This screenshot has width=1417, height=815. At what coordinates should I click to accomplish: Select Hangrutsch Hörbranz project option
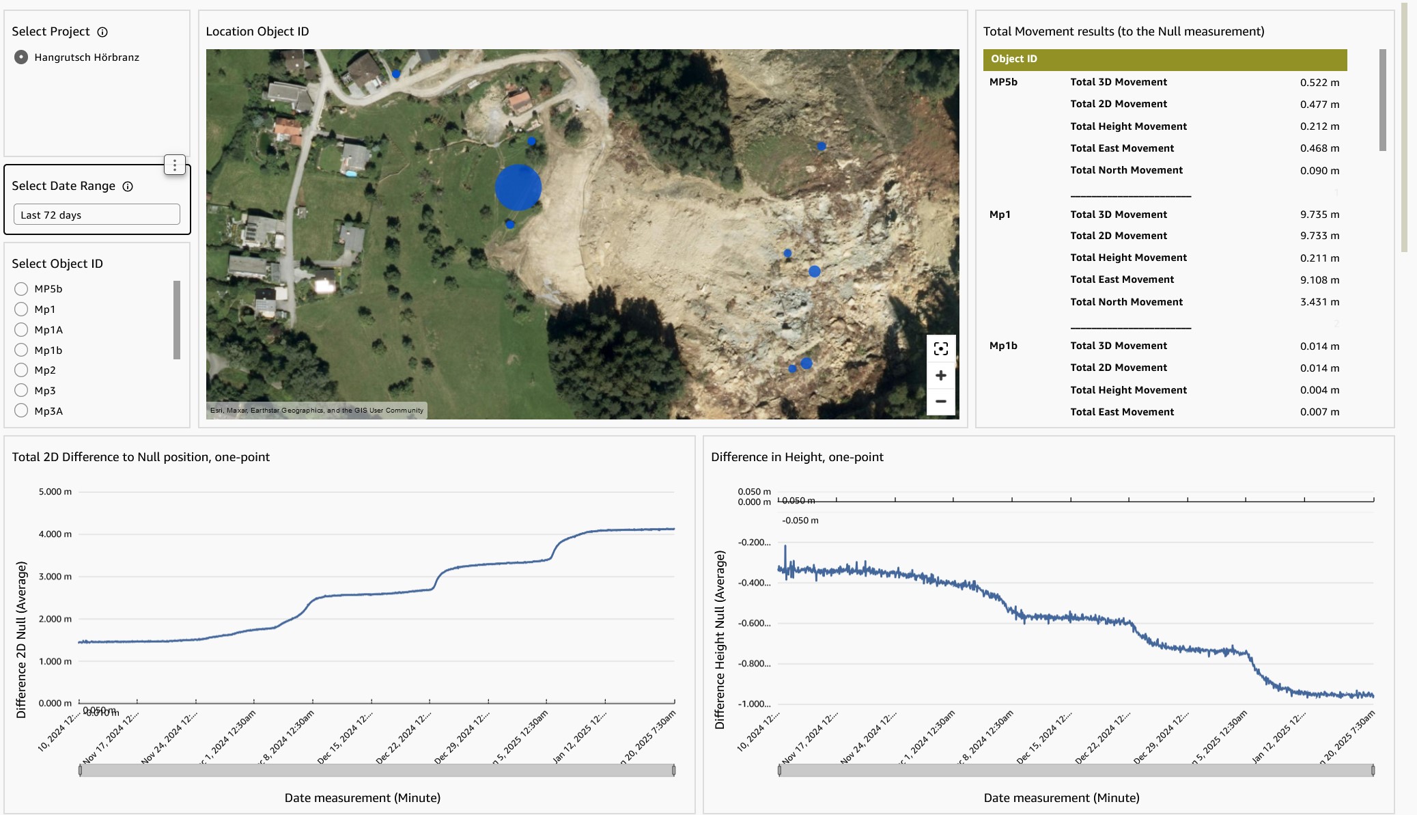pos(21,57)
